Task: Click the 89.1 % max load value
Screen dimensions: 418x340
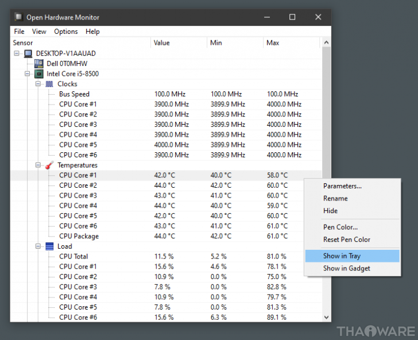Action: [277, 317]
